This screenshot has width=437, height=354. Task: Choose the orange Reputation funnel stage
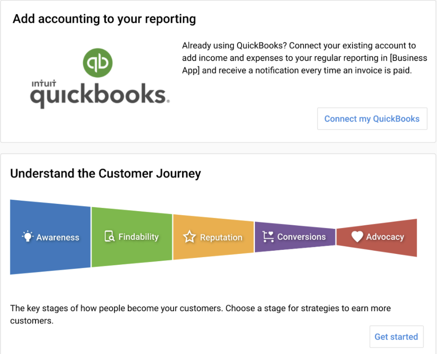pos(213,237)
